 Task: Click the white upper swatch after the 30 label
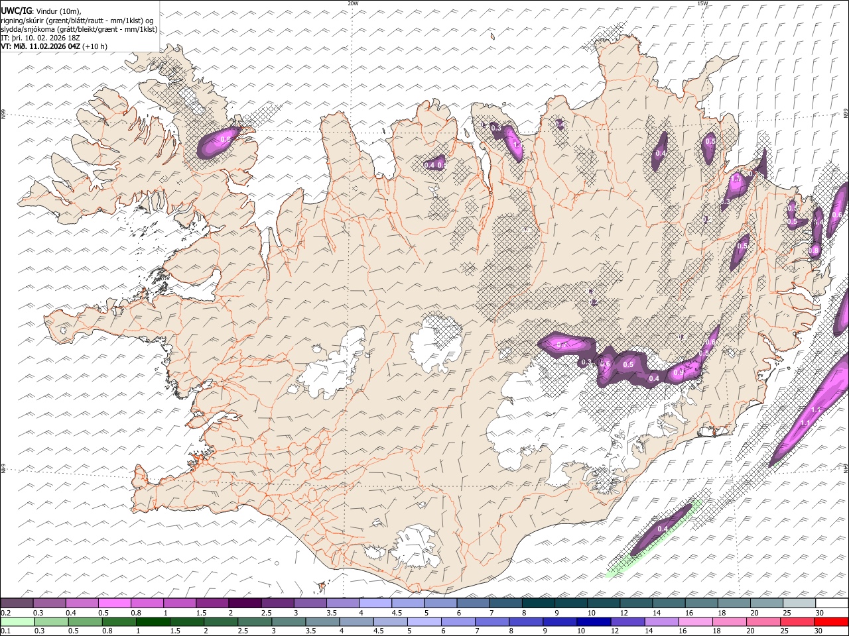[x=832, y=604]
